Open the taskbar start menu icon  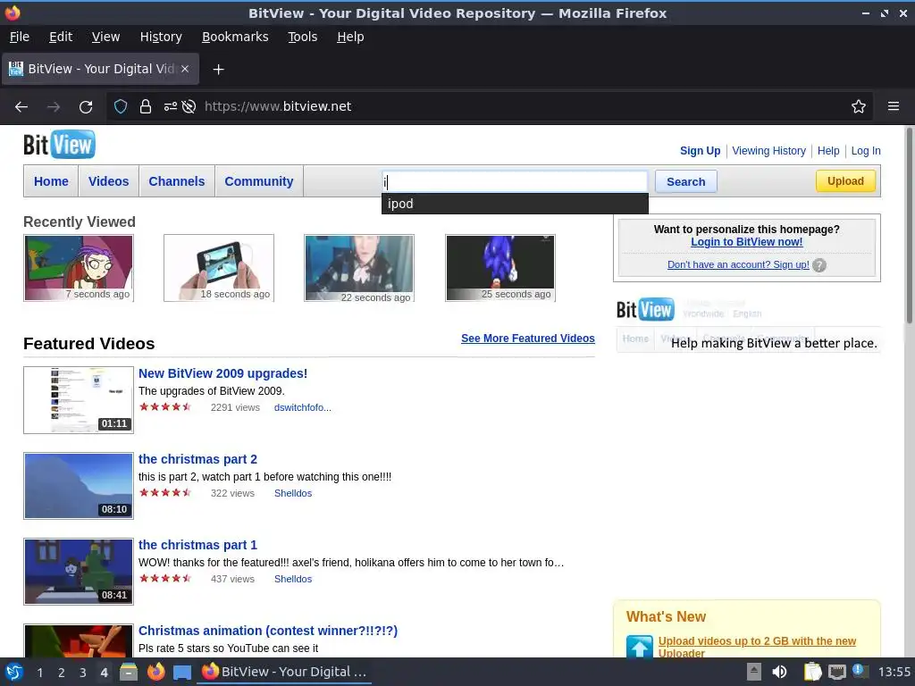point(14,672)
